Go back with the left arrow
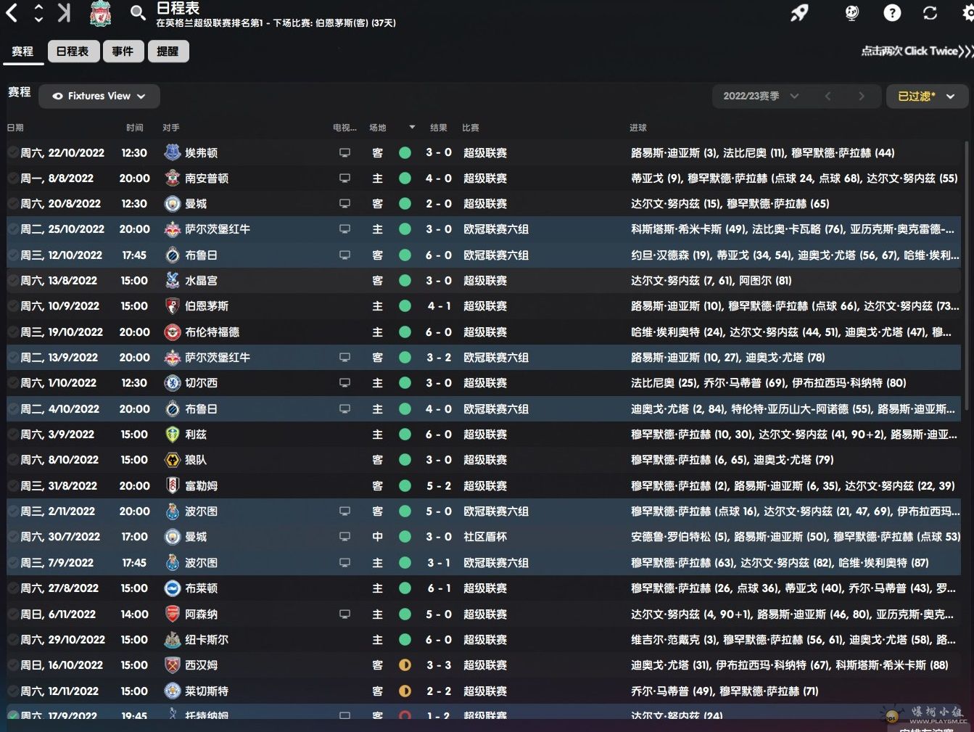Viewport: 974px width, 732px height. 12,12
